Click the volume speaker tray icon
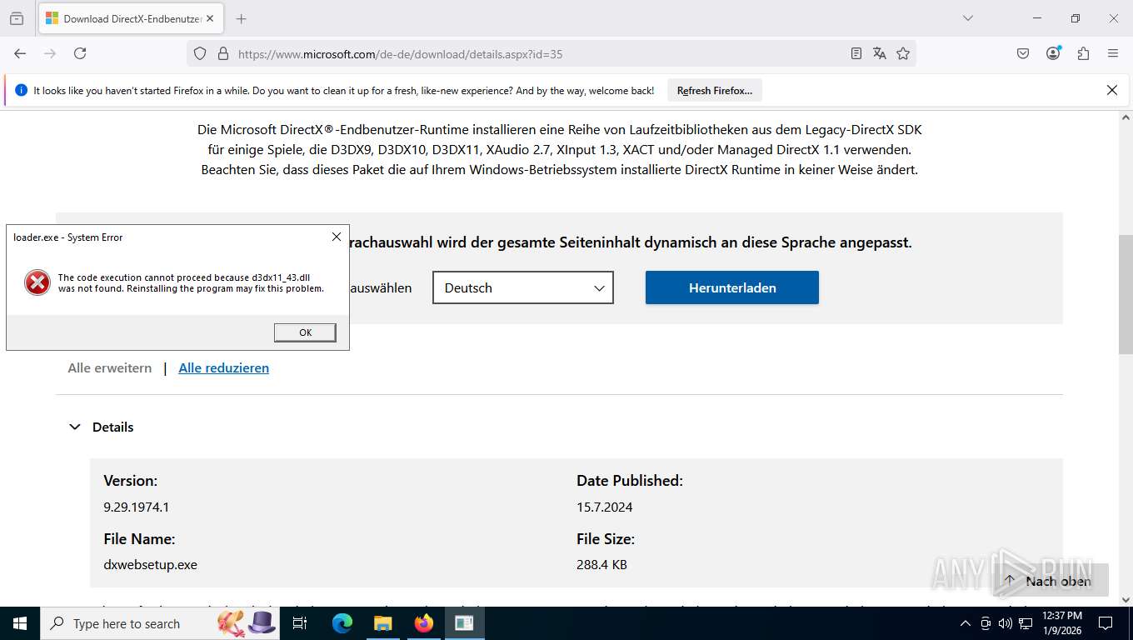 click(x=1005, y=623)
